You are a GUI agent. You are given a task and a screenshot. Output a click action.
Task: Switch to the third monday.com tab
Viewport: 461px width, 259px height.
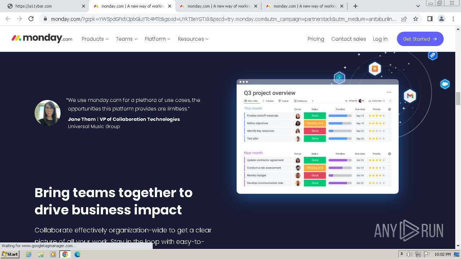click(x=218, y=6)
